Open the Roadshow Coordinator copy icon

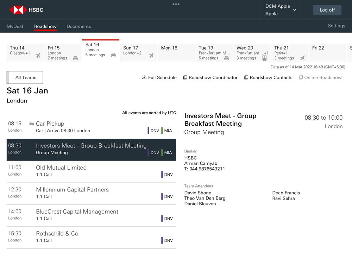click(185, 77)
